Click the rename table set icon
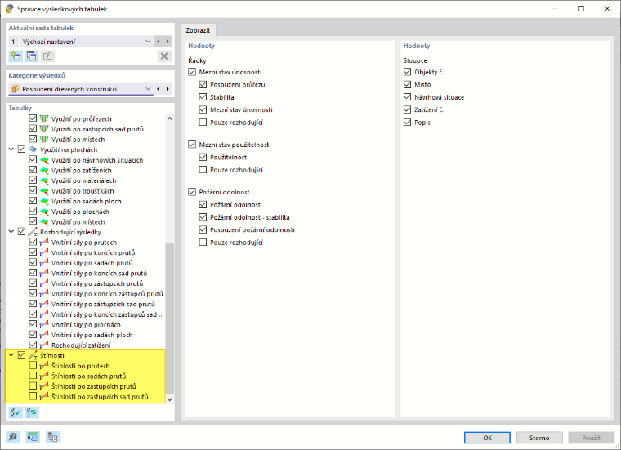Image resolution: width=621 pixels, height=450 pixels. tap(47, 56)
